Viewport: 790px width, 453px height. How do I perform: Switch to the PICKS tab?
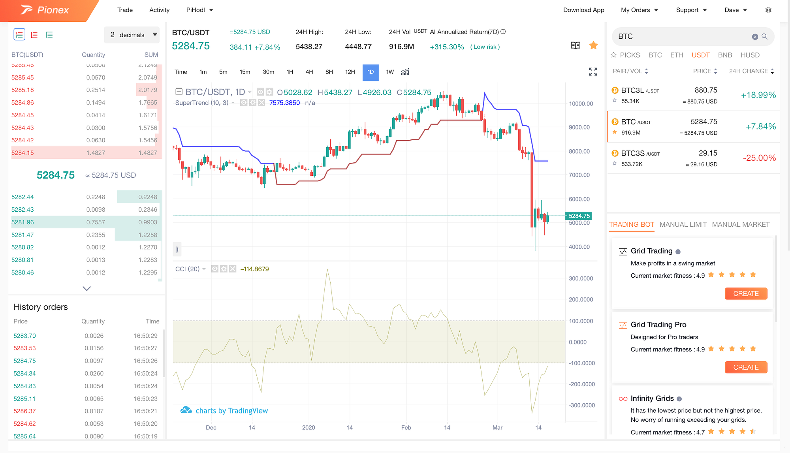click(x=625, y=55)
